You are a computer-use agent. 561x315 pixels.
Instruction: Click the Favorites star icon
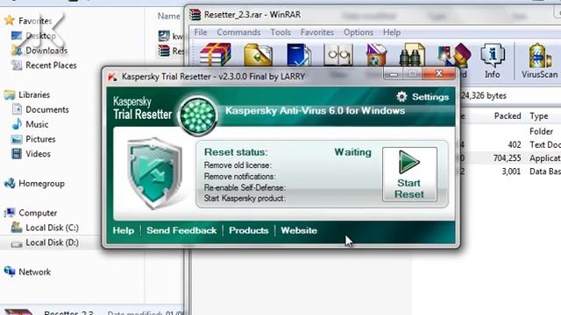click(x=10, y=21)
